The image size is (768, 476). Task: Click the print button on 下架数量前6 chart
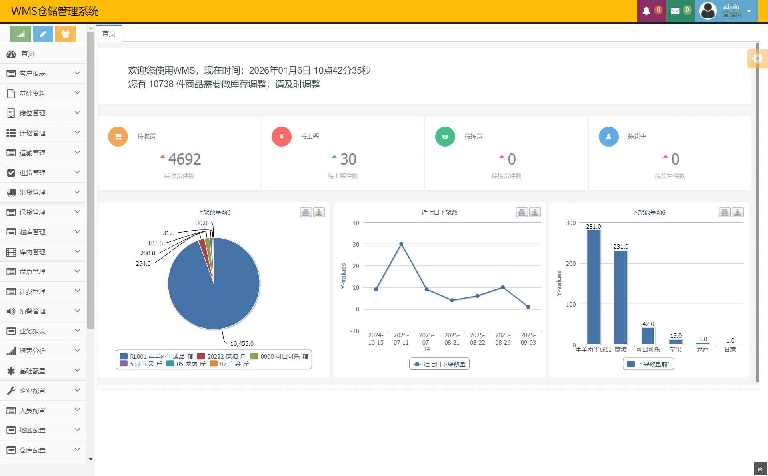click(x=724, y=212)
